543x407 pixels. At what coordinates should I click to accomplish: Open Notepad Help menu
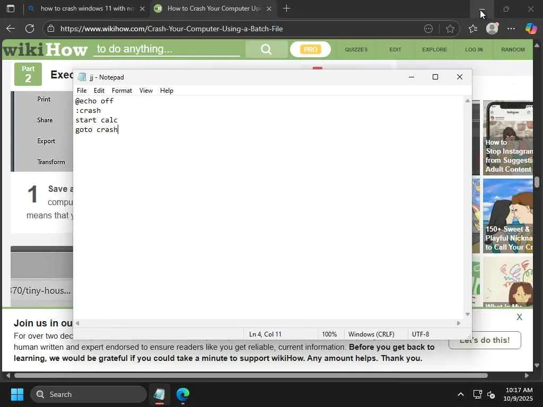tap(167, 90)
